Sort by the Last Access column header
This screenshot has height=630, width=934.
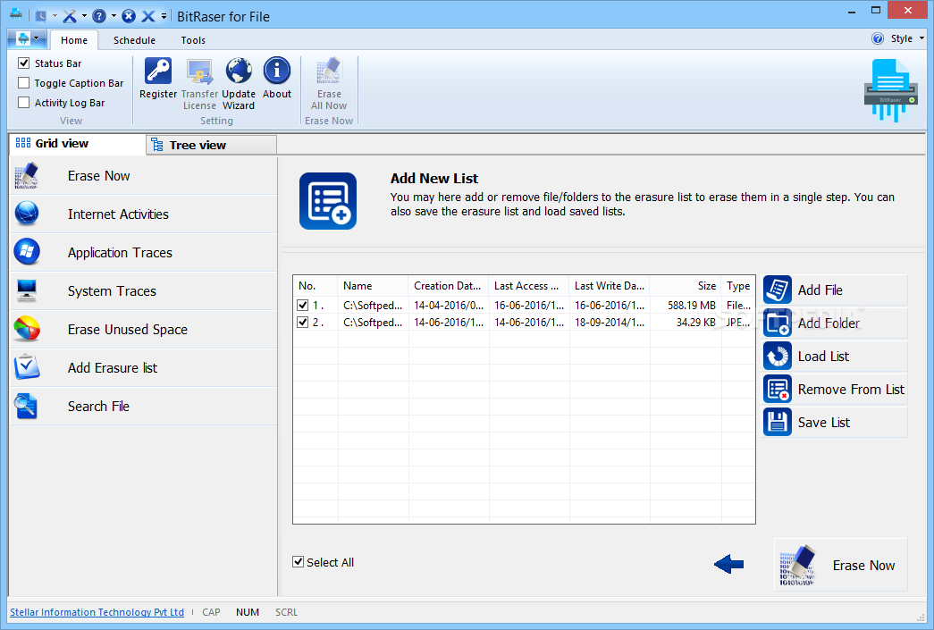528,286
